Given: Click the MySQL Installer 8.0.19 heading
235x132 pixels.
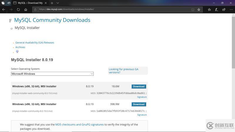Looking at the screenshot, I should pyautogui.click(x=32, y=60).
